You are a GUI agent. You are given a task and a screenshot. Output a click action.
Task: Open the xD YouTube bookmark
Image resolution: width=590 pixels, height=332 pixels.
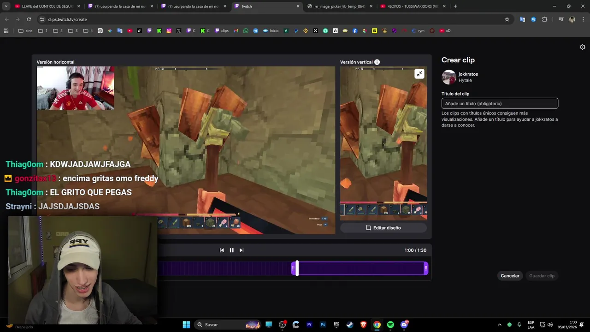click(445, 31)
